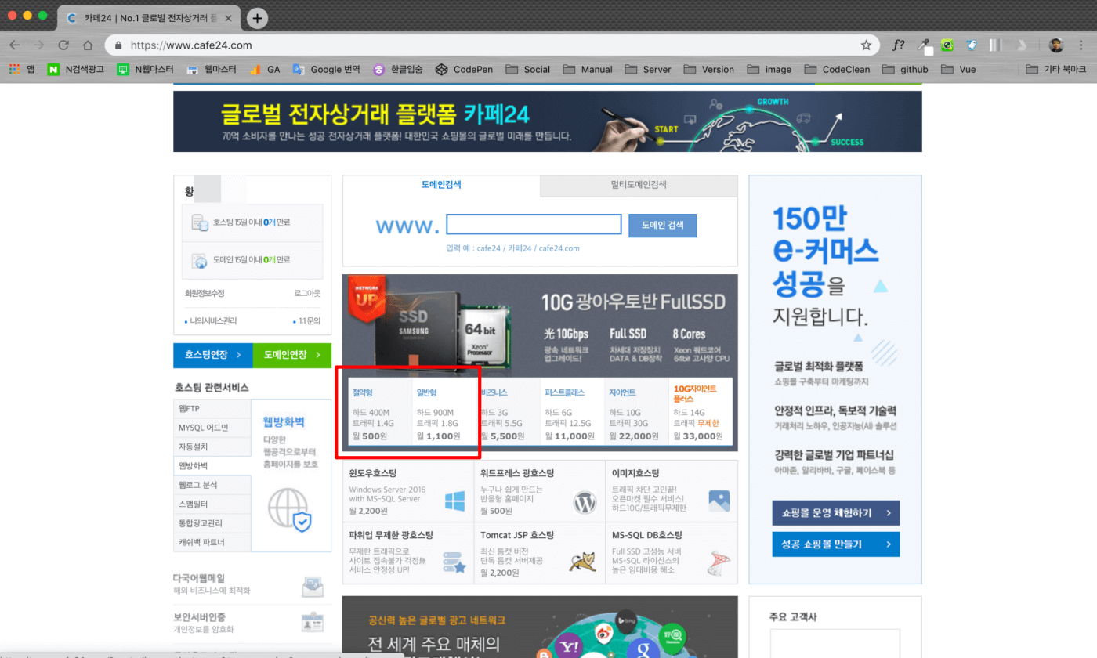Image resolution: width=1097 pixels, height=658 pixels.
Task: Select the 웹로그 분석 menu item
Action: (x=213, y=485)
